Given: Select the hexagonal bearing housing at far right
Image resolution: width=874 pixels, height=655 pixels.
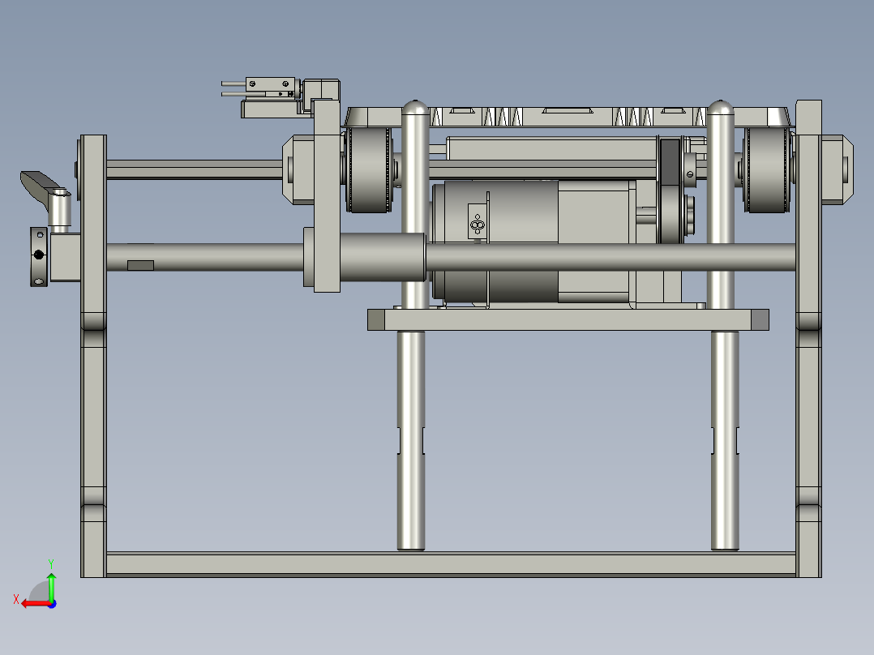Looking at the screenshot, I should pos(838,169).
